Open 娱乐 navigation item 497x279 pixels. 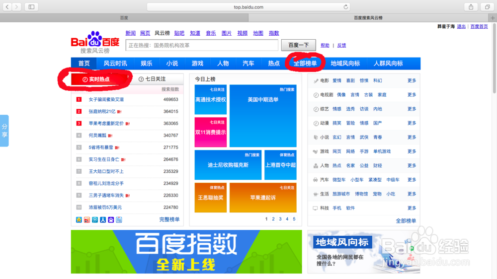pos(147,64)
